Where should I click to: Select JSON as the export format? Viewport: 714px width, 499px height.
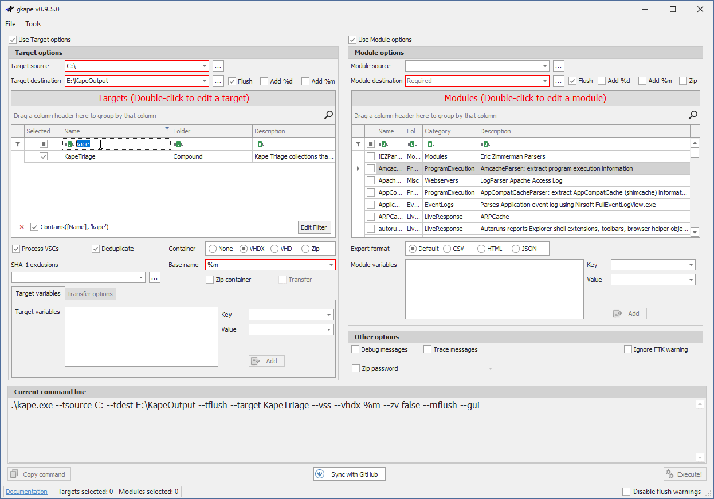[x=516, y=248]
